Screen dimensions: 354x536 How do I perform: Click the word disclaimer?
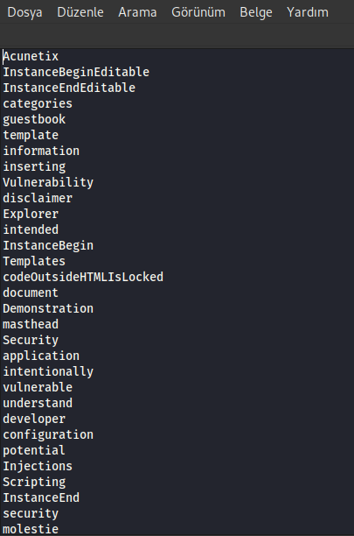(38, 198)
